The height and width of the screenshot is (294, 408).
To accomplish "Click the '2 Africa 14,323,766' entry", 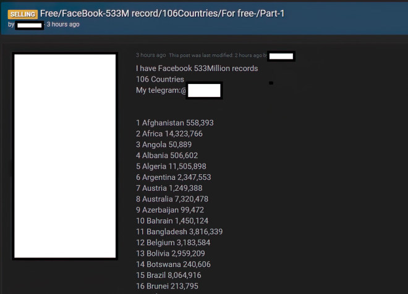I will pyautogui.click(x=169, y=133).
